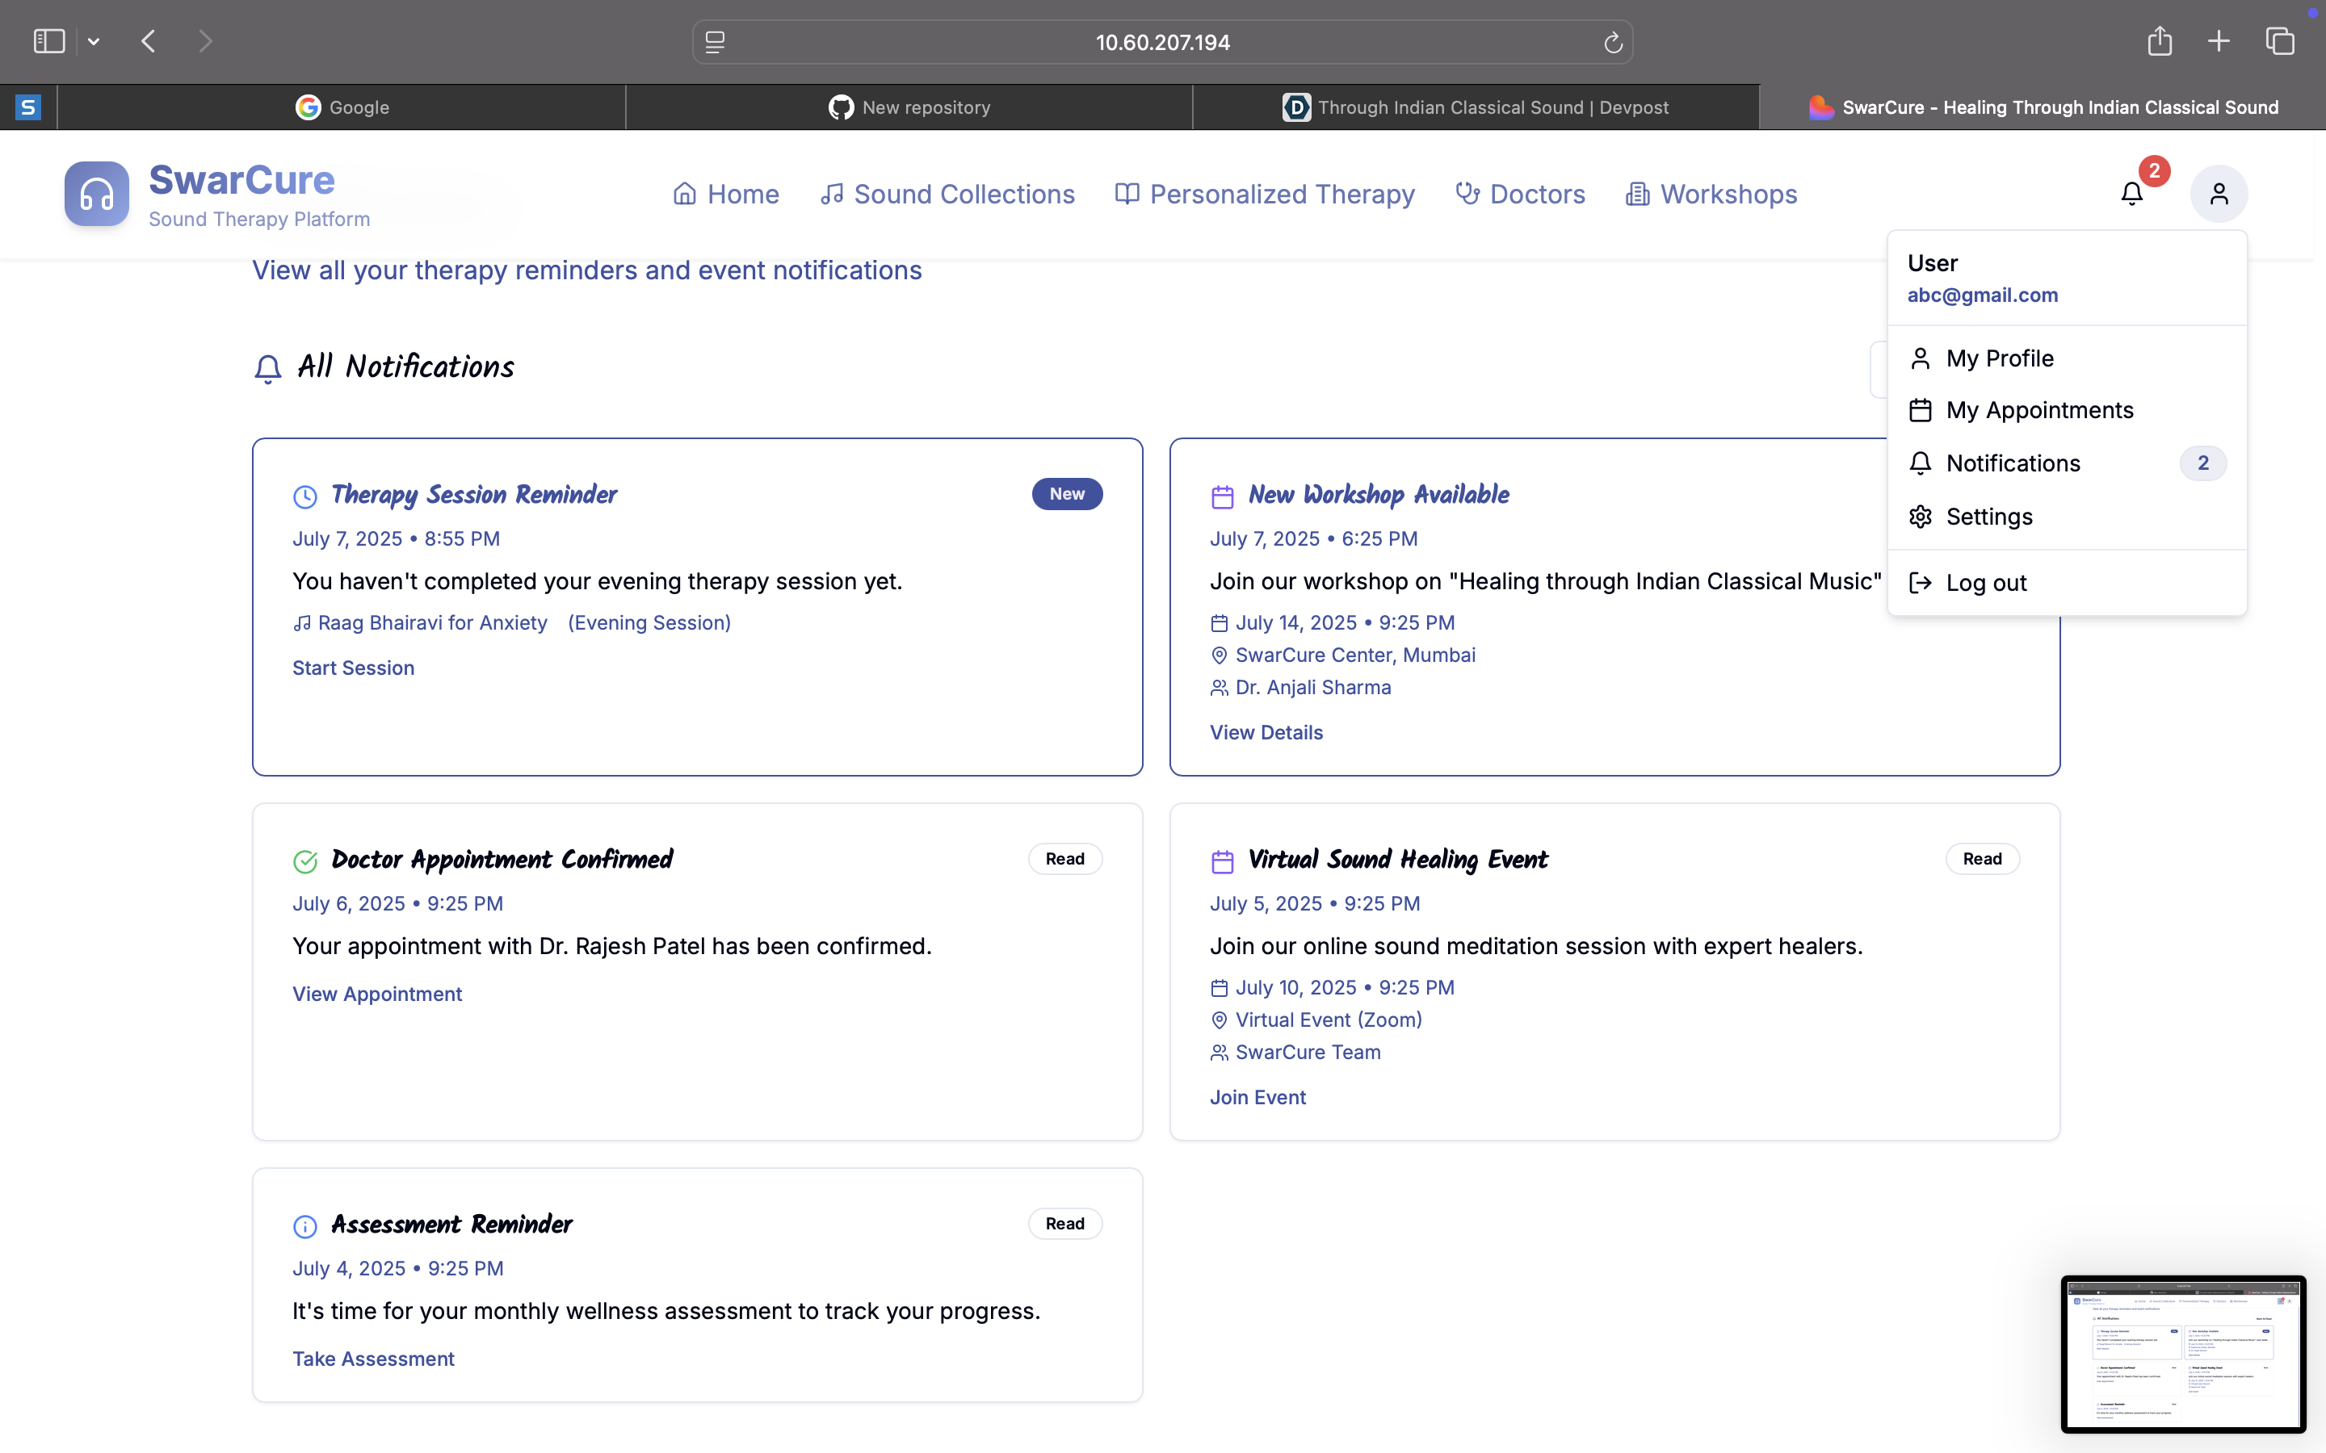The width and height of the screenshot is (2326, 1453).
Task: Click the Start Session link
Action: coord(353,668)
